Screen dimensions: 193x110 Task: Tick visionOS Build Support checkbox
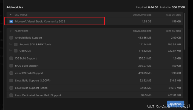[x=11, y=73]
